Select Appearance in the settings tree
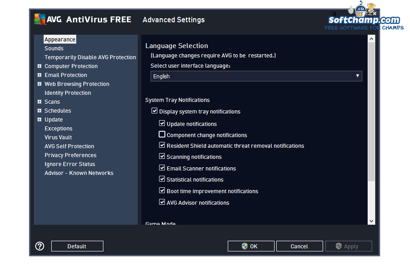The width and height of the screenshot is (410, 267). click(x=60, y=40)
